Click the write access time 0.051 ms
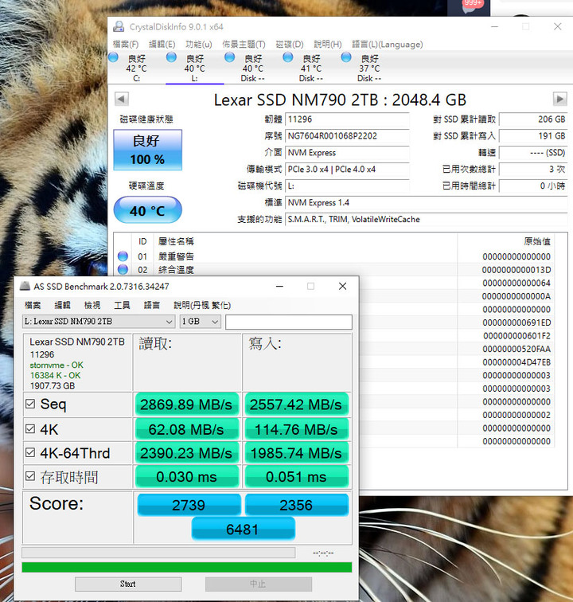 pyautogui.click(x=296, y=477)
